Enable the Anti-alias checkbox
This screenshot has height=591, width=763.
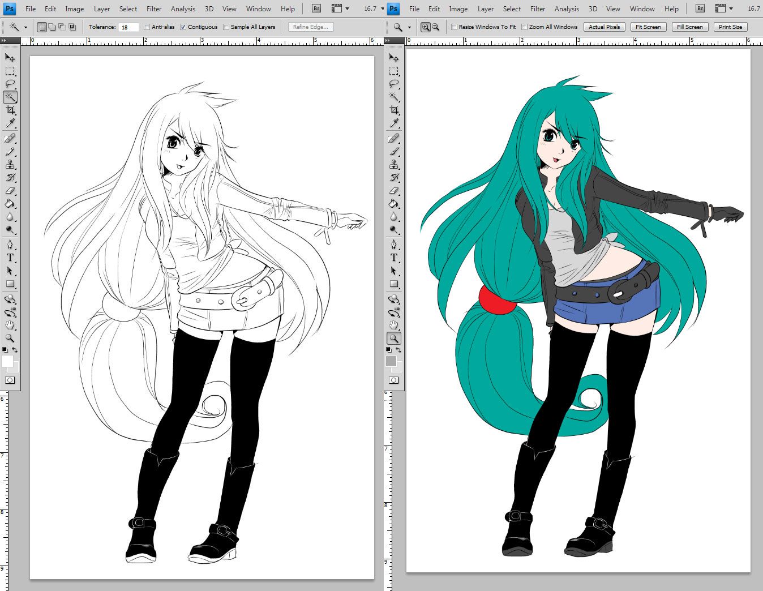[147, 27]
